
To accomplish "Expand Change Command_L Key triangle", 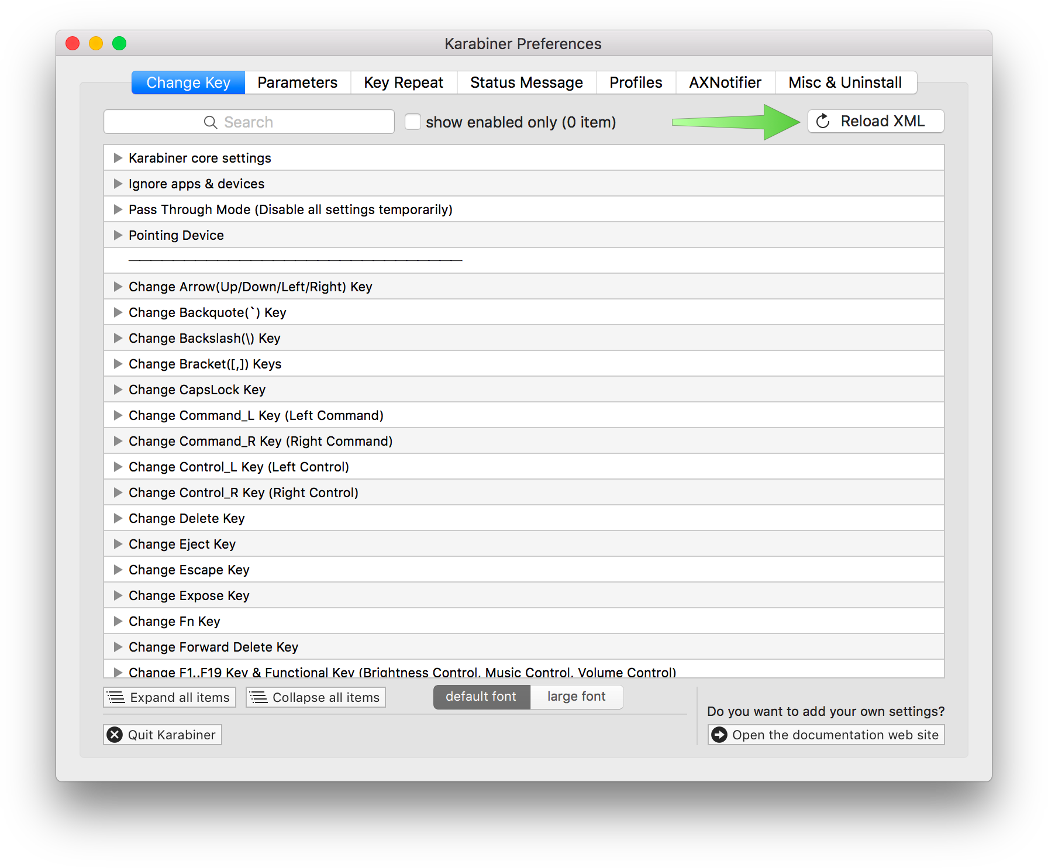I will [118, 415].
